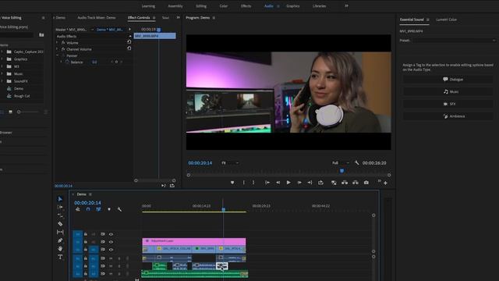
Task: Open the Rough Cut sequence item
Action: coord(22,95)
